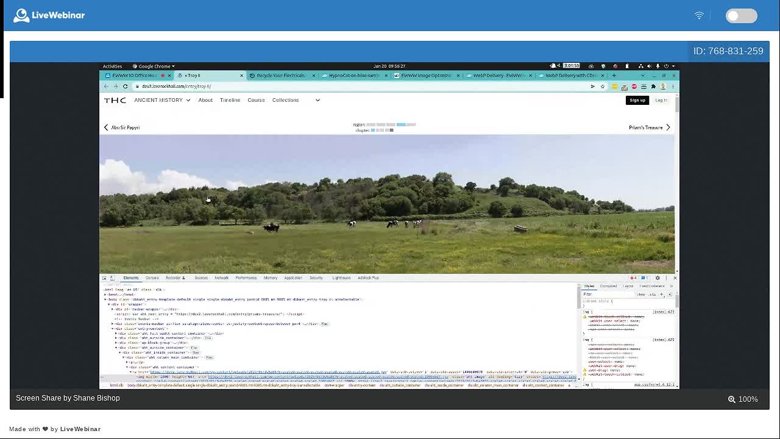Open the Collections page link
The width and height of the screenshot is (780, 439).
285,100
